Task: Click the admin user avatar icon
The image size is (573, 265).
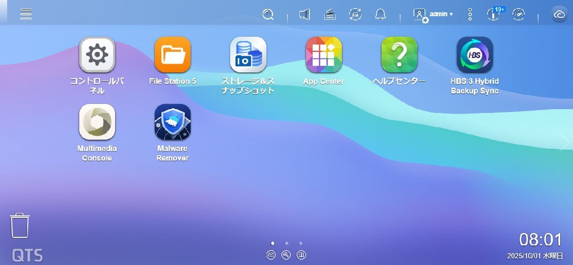Action: point(420,15)
